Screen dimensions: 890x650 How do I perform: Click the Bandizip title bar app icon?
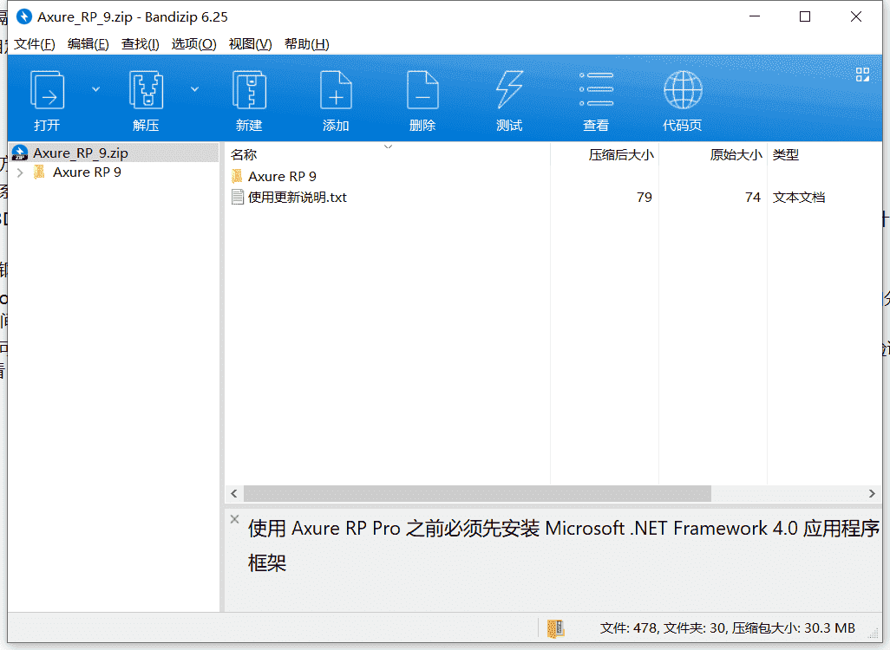pos(24,17)
